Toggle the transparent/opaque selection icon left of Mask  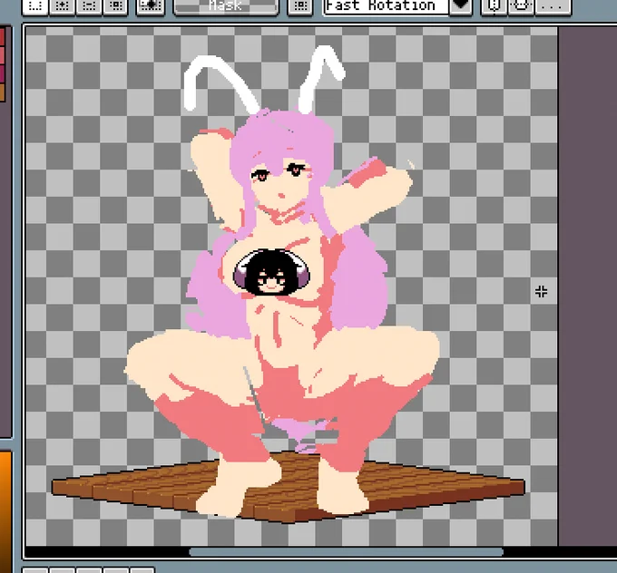[x=150, y=6]
